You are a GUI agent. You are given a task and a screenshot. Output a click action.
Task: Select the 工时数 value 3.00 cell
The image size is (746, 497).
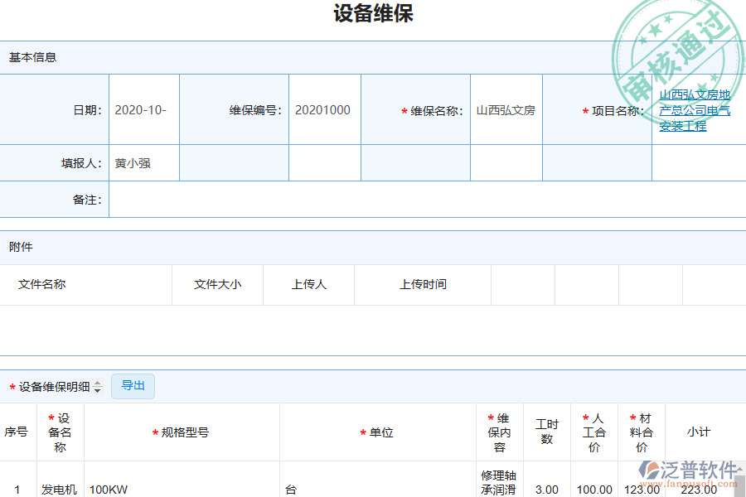(547, 490)
